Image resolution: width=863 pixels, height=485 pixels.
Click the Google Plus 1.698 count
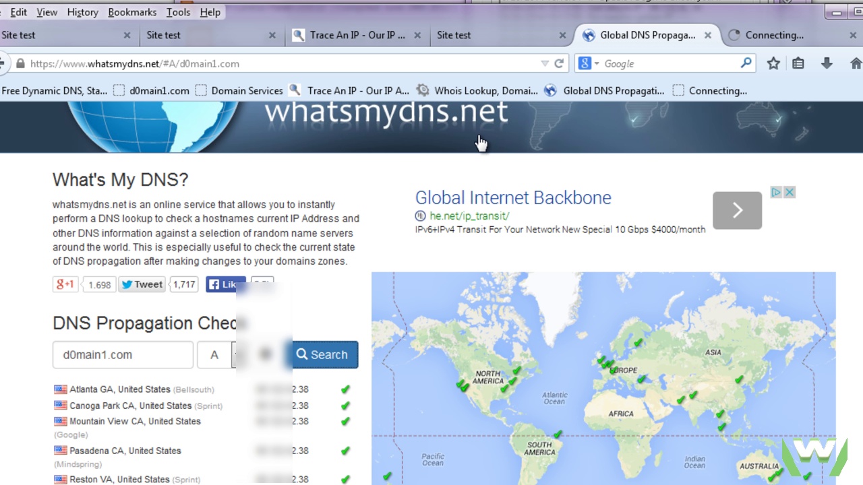100,285
